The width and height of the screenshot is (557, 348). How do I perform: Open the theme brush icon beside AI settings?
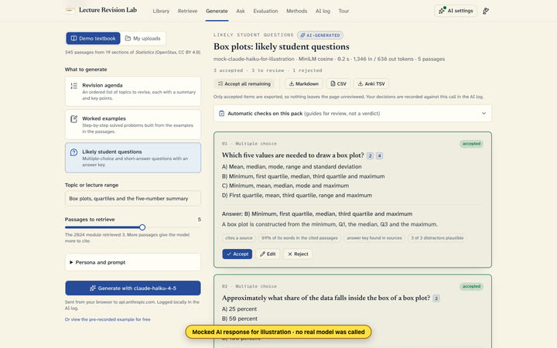[x=486, y=11]
